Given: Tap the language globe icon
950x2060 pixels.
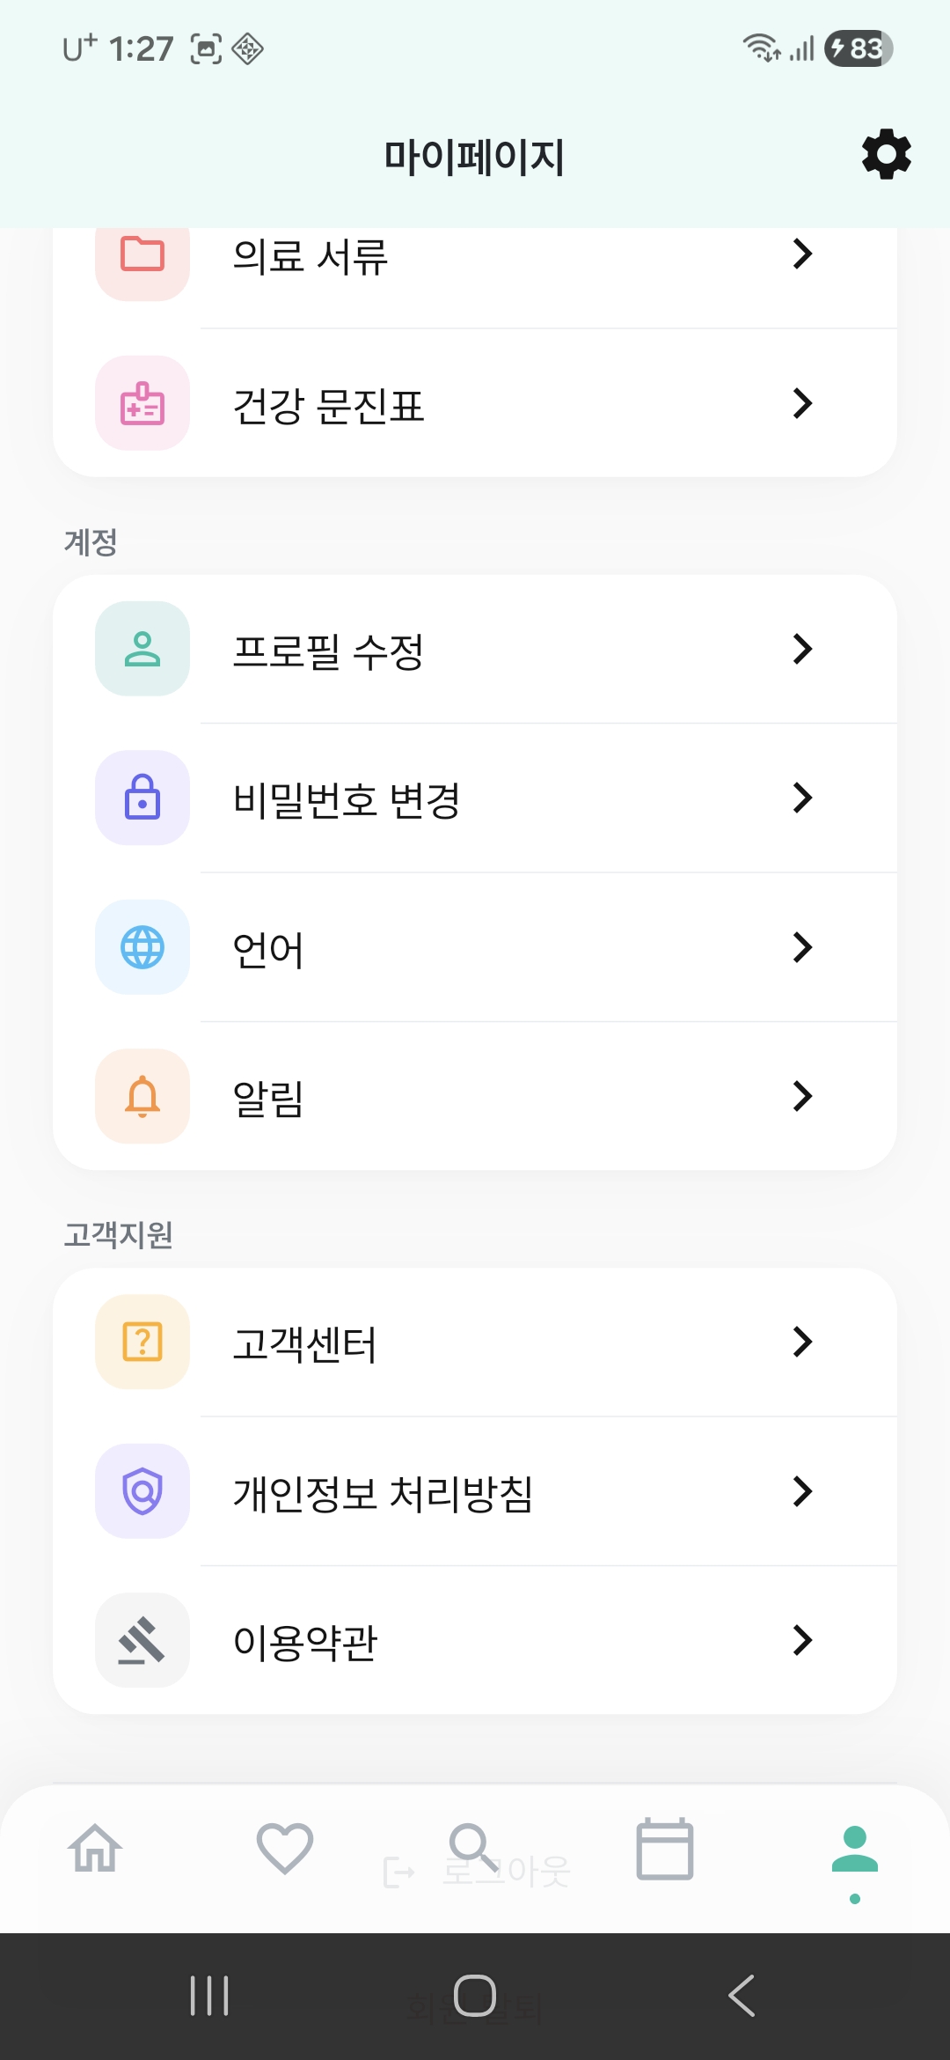Looking at the screenshot, I should click(142, 947).
